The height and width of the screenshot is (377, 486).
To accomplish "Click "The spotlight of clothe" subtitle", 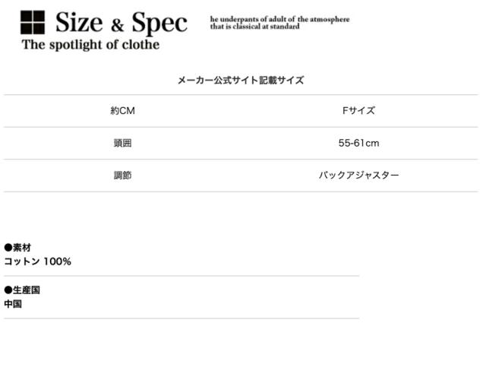I will pyautogui.click(x=90, y=45).
